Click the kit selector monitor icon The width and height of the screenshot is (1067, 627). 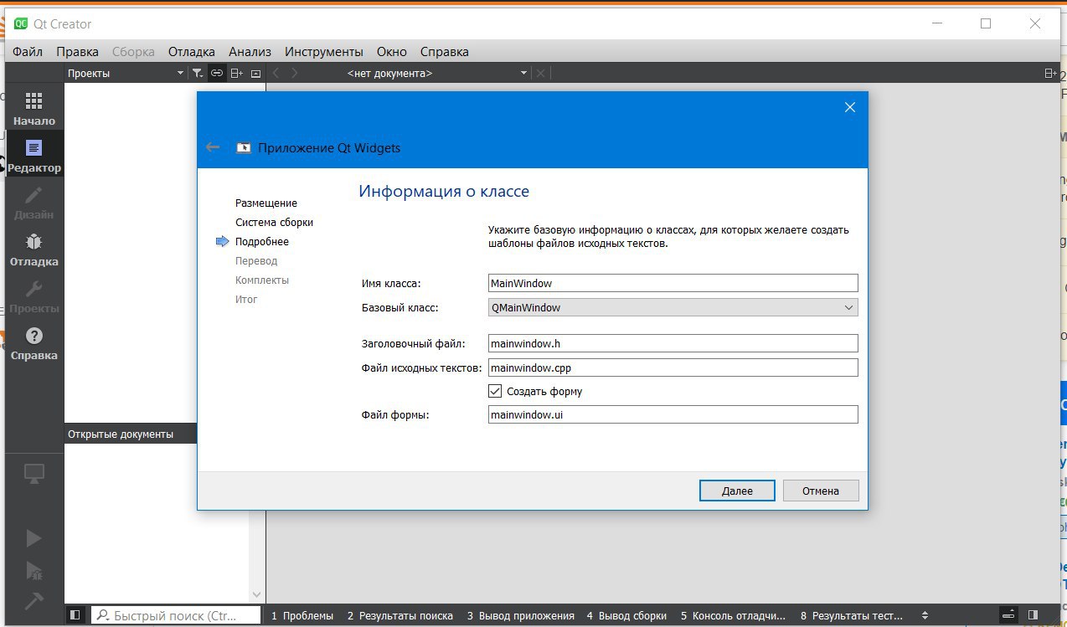point(34,475)
